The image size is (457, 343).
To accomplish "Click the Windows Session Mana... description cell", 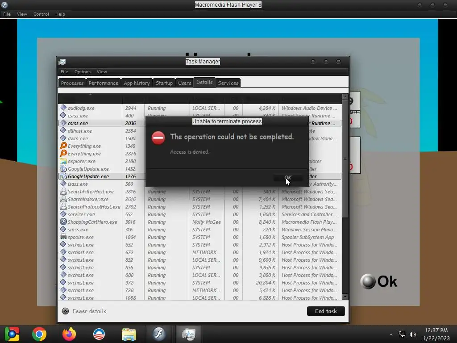I will [x=309, y=230].
